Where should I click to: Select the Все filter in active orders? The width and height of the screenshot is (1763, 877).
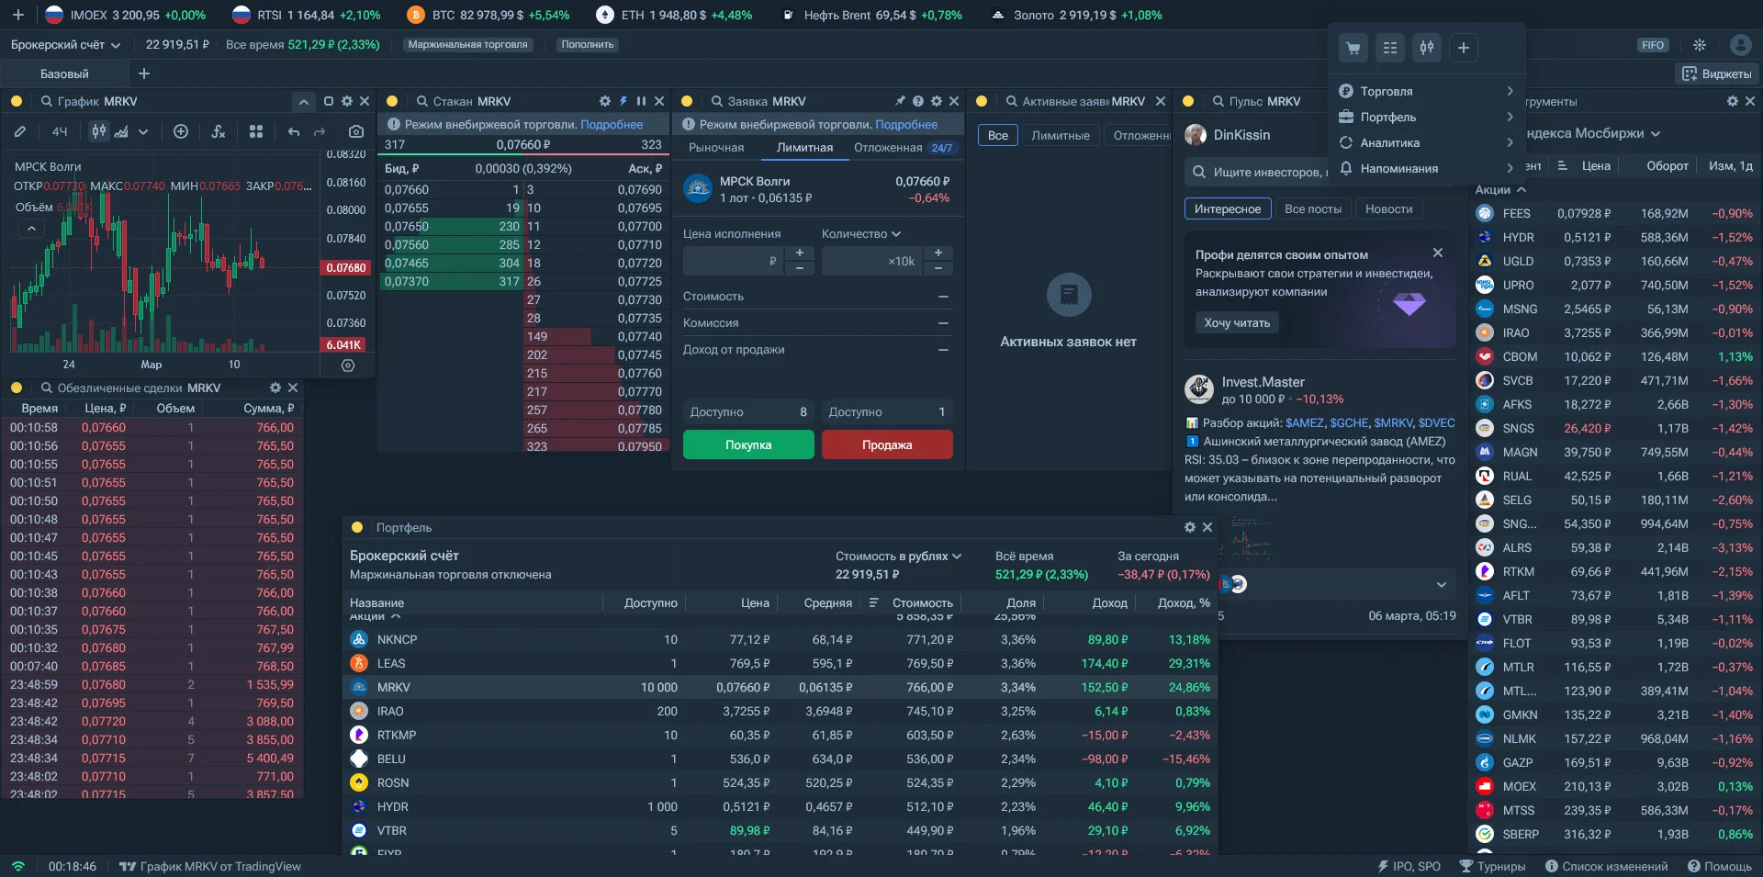coord(998,135)
